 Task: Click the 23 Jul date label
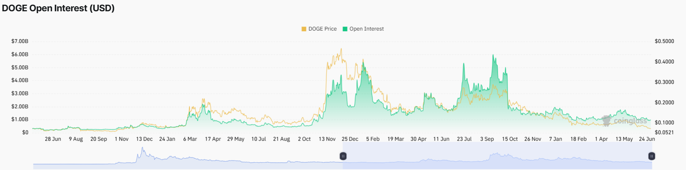click(464, 139)
